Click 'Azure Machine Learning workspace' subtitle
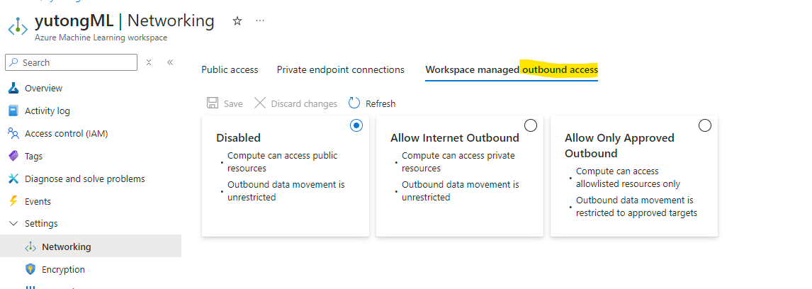This screenshot has height=289, width=812. [x=101, y=38]
